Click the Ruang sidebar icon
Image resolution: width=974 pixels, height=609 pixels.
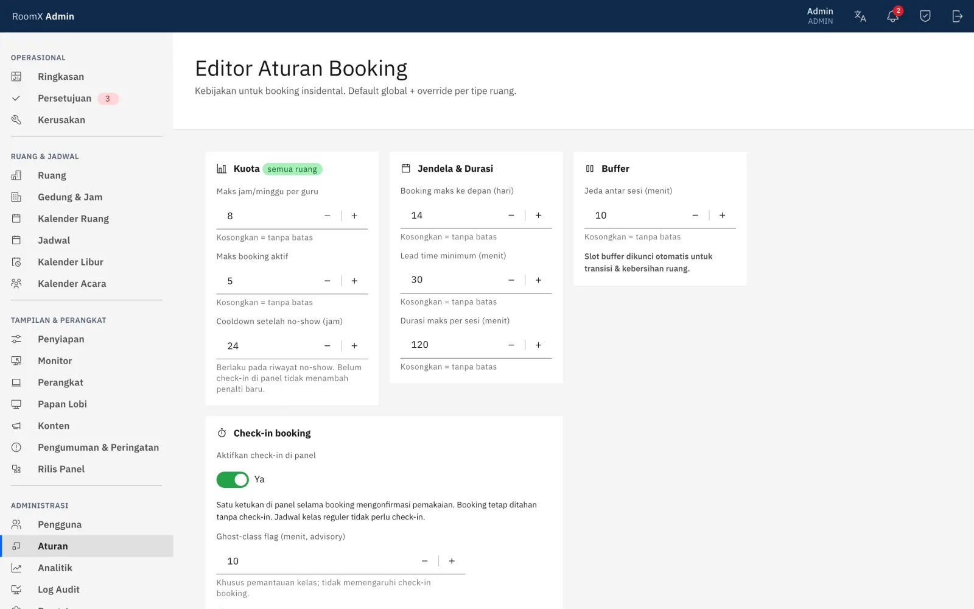(x=16, y=175)
